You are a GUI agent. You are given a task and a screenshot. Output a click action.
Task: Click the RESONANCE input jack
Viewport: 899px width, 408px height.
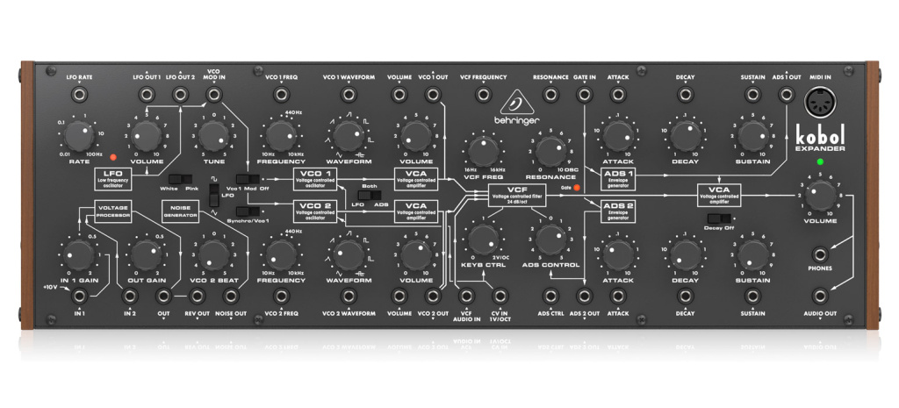[x=550, y=94]
